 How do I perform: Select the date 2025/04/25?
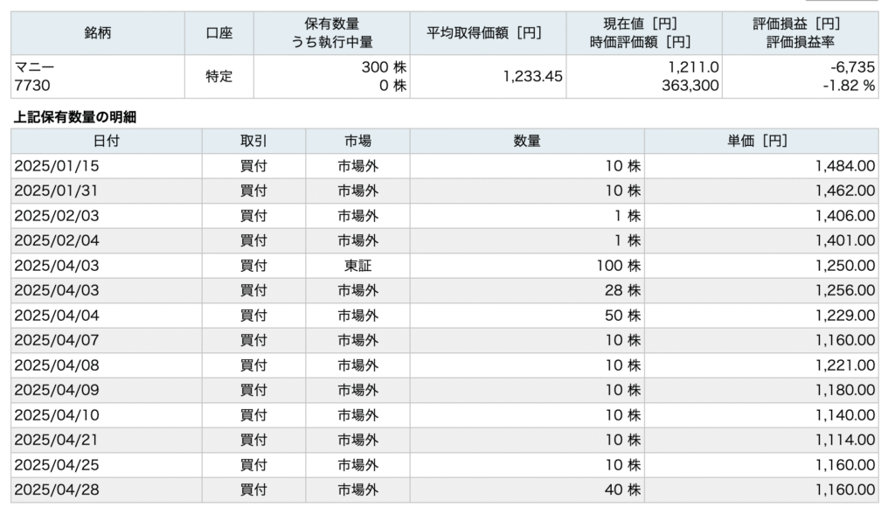[x=57, y=465]
